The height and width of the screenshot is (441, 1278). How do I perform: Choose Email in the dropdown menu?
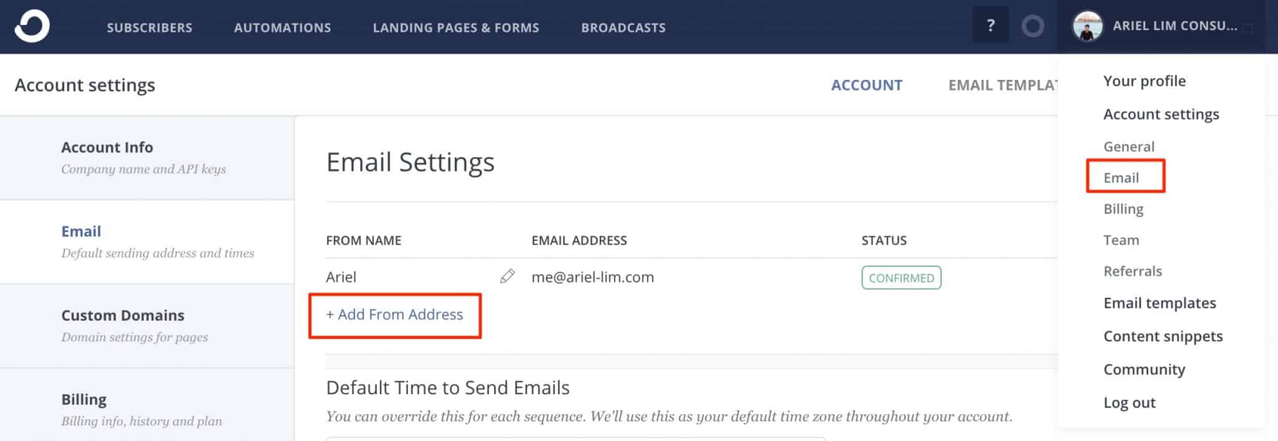pyautogui.click(x=1121, y=178)
